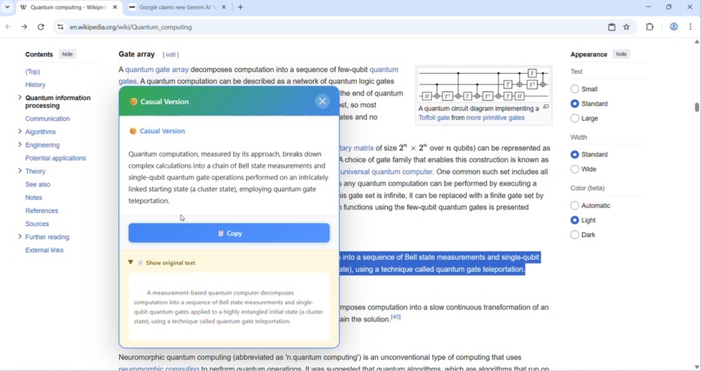Click the Copy button in the popup
This screenshot has width=701, height=371.
tap(229, 233)
